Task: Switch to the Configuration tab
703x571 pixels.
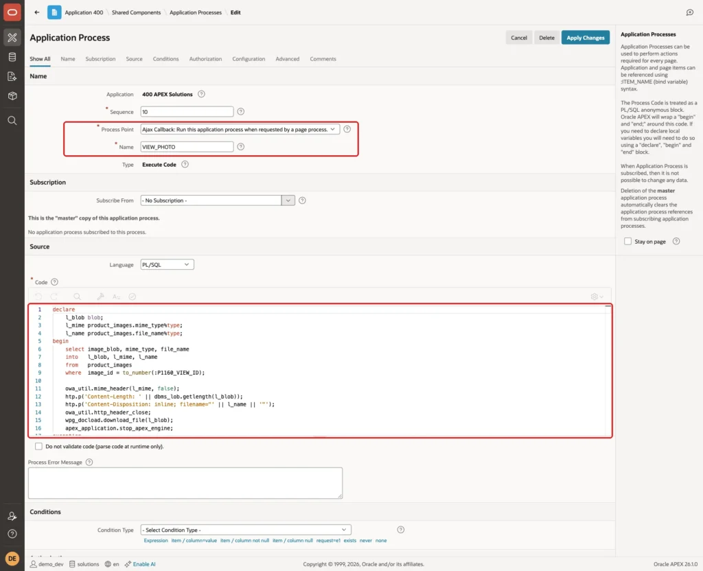Action: 249,59
